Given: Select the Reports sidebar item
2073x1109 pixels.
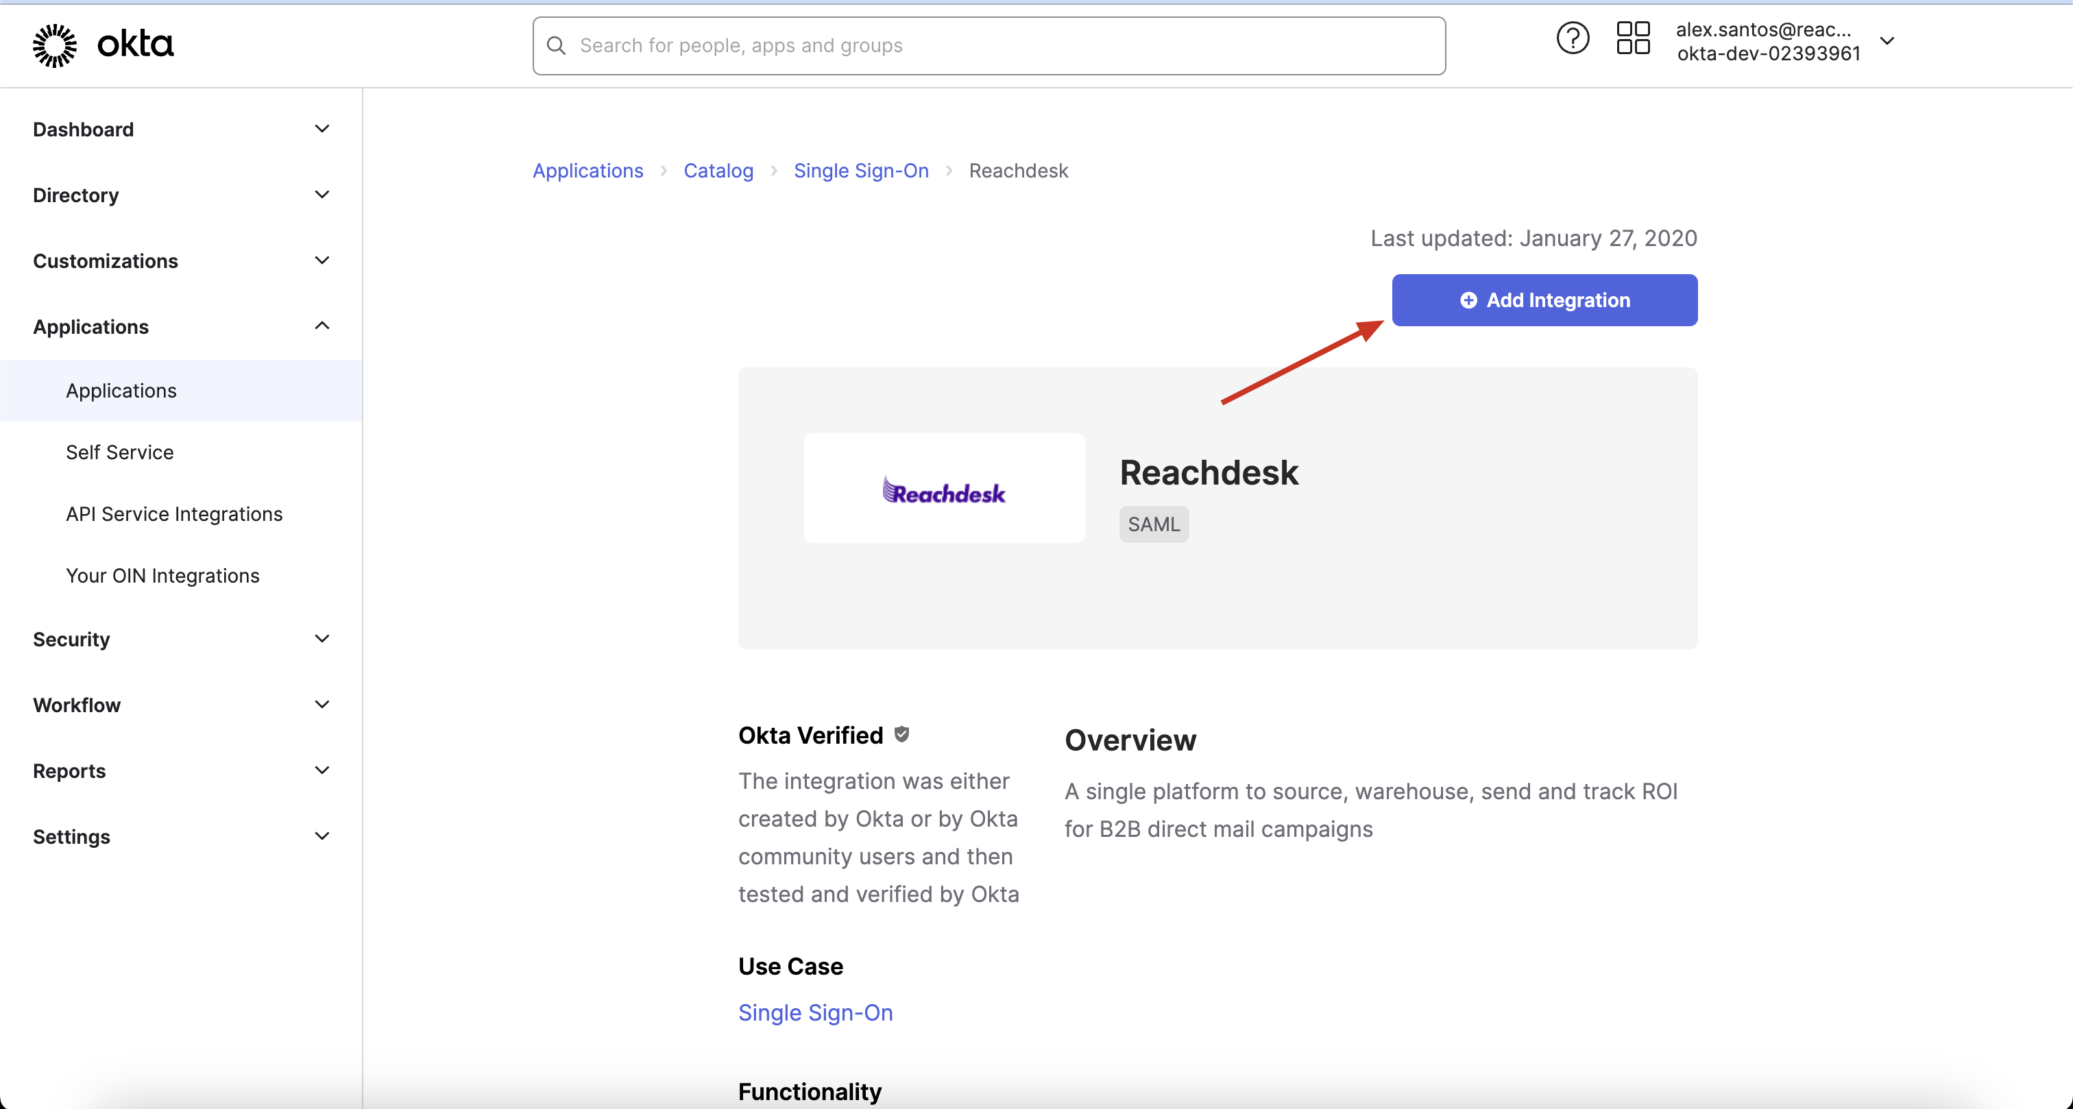Looking at the screenshot, I should tap(181, 772).
